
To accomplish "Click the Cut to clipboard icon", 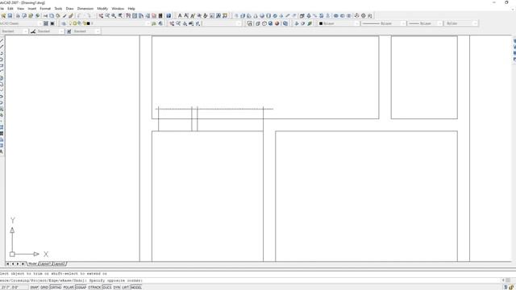I will (45, 15).
